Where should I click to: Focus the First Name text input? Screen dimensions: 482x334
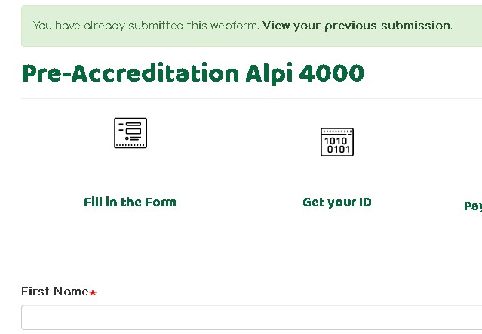249,317
